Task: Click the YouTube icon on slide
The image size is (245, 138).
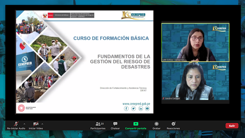Action: click(147, 109)
